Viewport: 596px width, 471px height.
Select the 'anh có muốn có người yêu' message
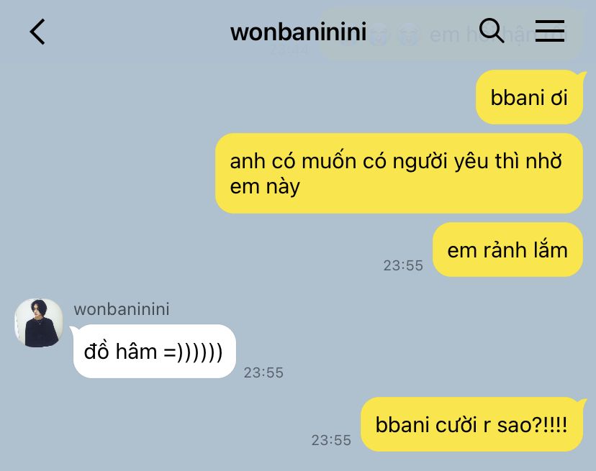coord(399,173)
